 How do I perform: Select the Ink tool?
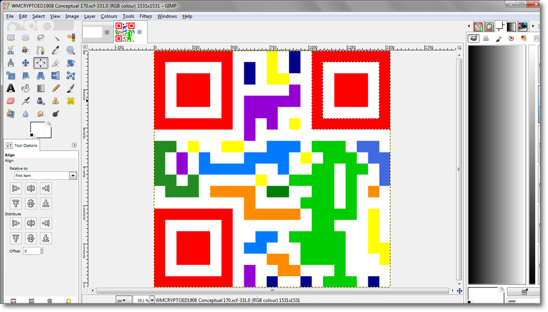click(x=41, y=101)
